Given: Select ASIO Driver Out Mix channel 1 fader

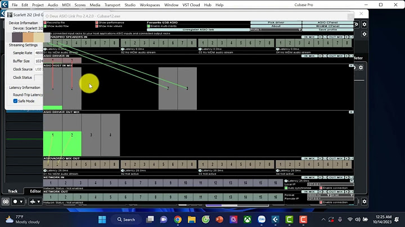Looking at the screenshot, I should 53,135.
